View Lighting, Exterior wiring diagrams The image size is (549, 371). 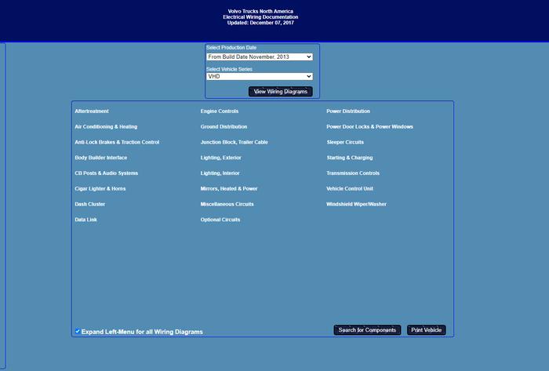220,158
